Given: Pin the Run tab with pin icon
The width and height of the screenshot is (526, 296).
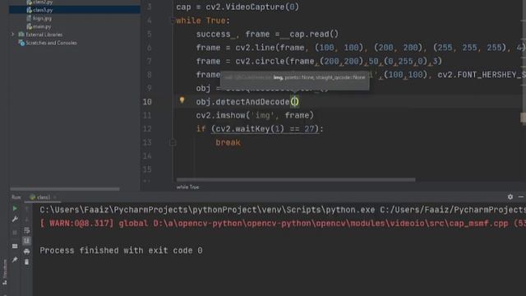Looking at the screenshot, I should click(15, 260).
